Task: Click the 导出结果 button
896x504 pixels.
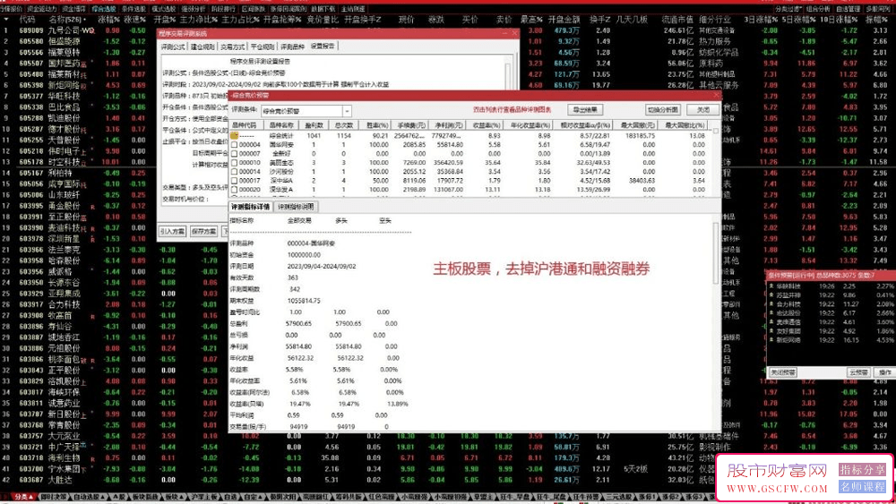Action: (585, 109)
